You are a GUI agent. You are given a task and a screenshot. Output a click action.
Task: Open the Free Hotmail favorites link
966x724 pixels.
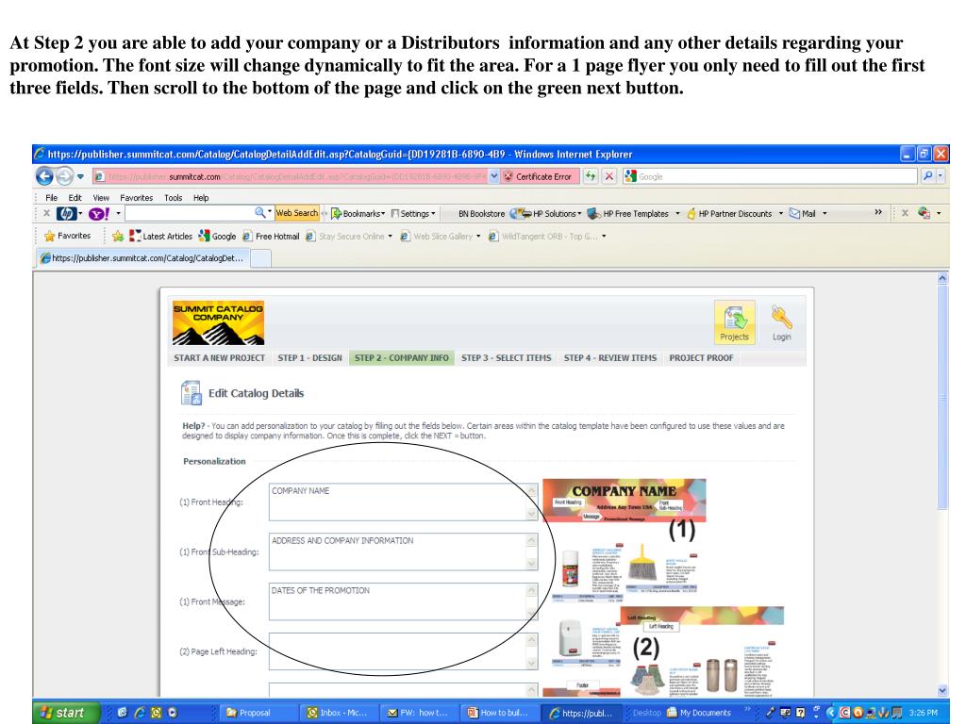click(x=271, y=236)
